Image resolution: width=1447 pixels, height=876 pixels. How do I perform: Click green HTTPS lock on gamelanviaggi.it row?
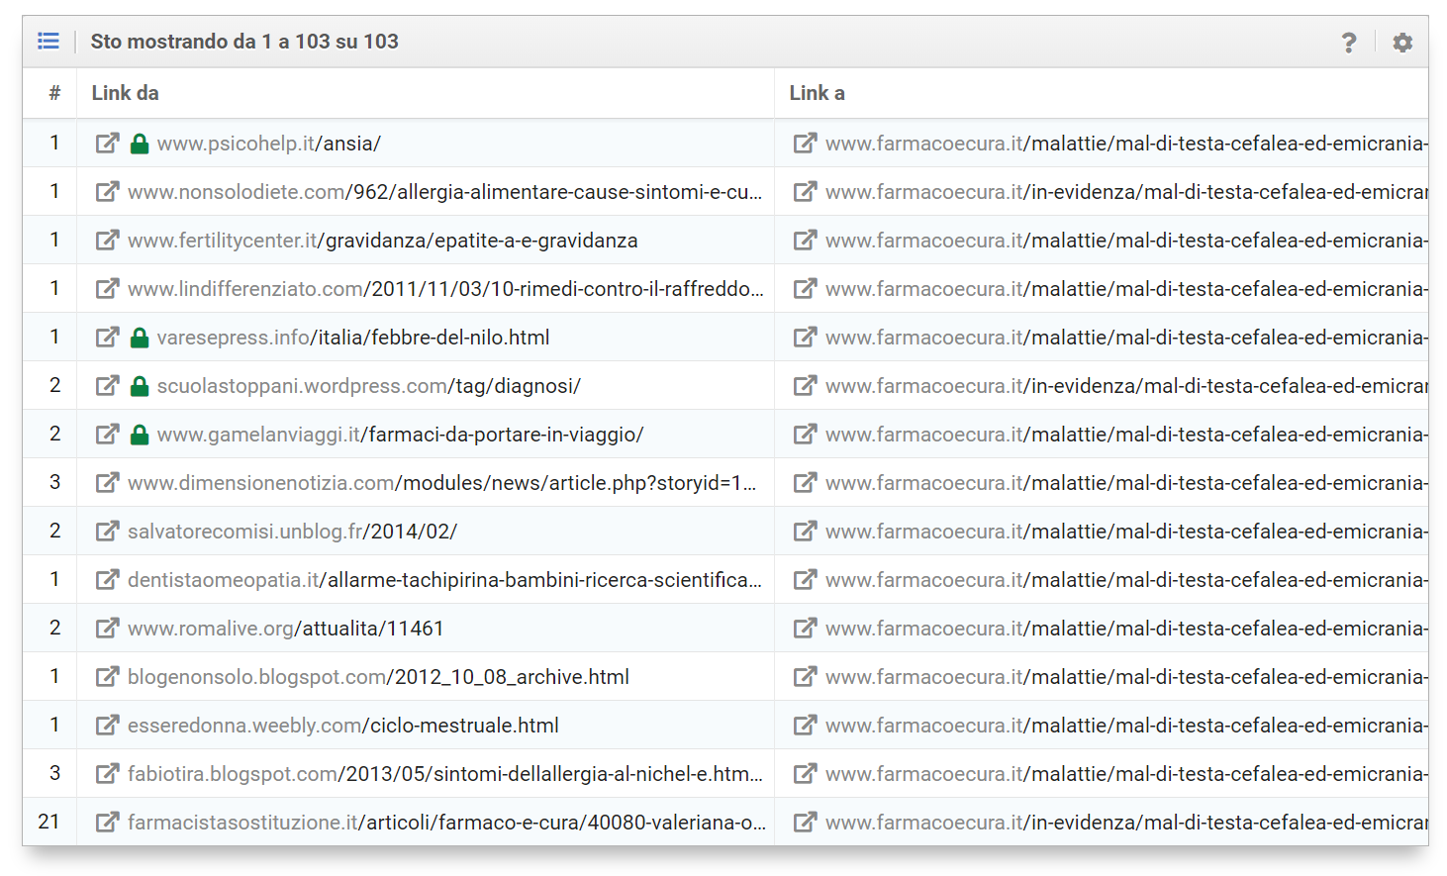pos(140,435)
